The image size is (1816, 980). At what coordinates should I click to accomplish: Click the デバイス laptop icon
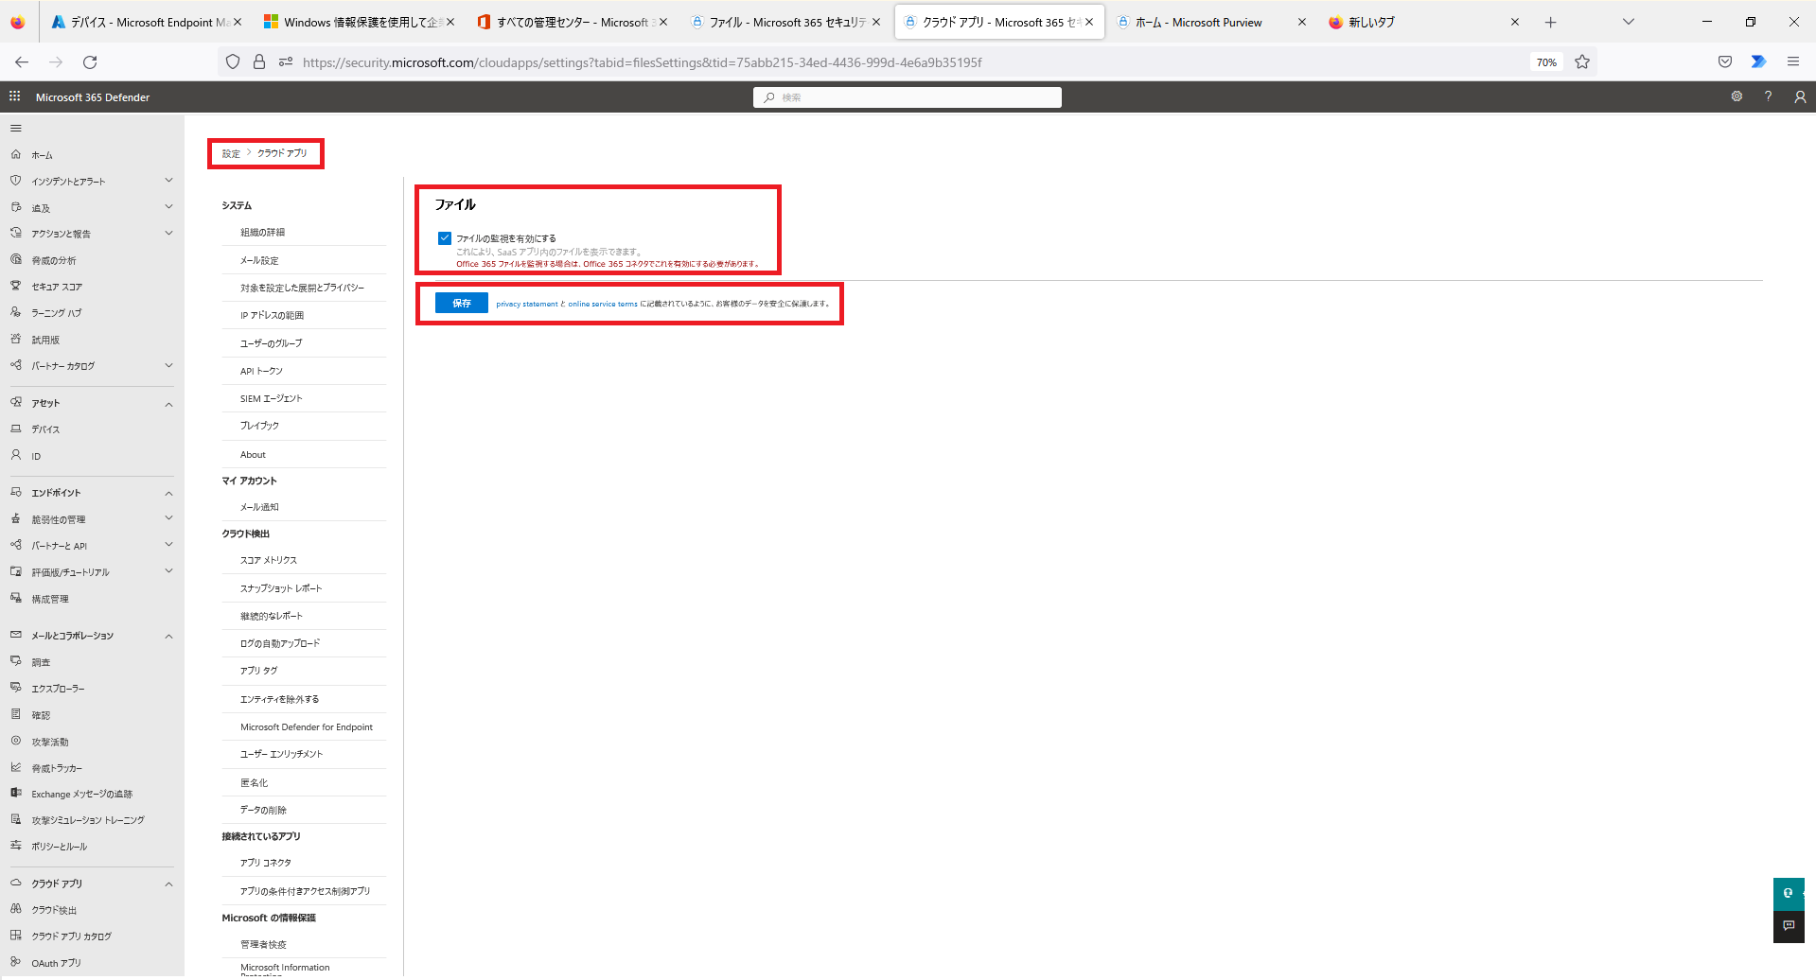[16, 429]
